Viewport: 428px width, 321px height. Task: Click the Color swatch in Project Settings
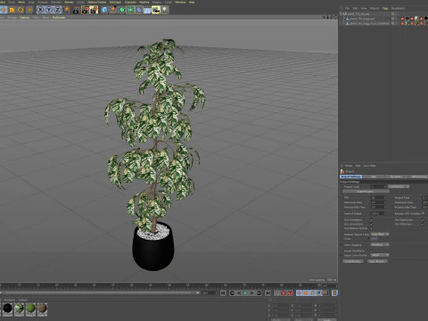[374, 239]
